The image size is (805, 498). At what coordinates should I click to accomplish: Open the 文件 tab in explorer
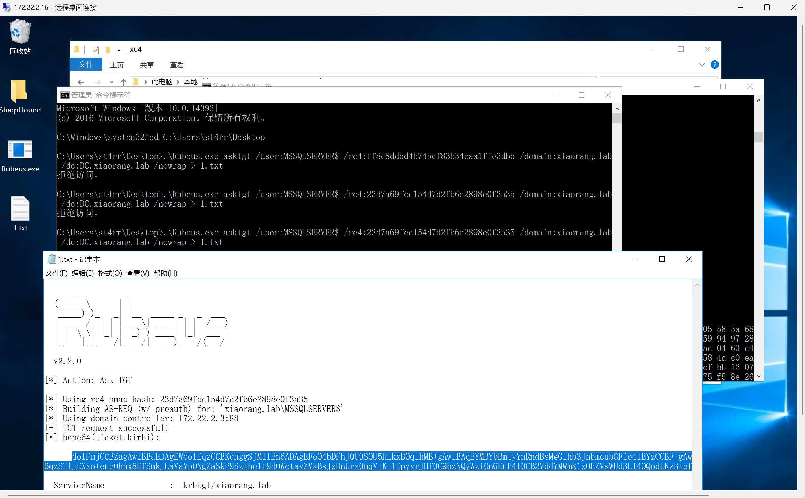click(86, 64)
